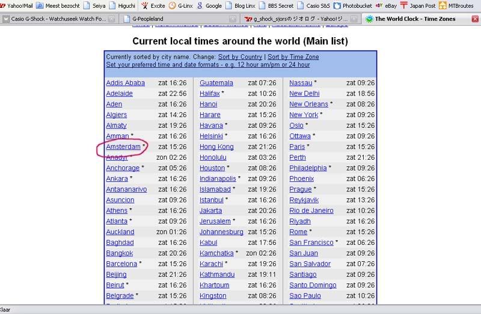Image resolution: width=481 pixels, height=314 pixels.
Task: Open the Blog Linx bookmark
Action: (x=240, y=5)
